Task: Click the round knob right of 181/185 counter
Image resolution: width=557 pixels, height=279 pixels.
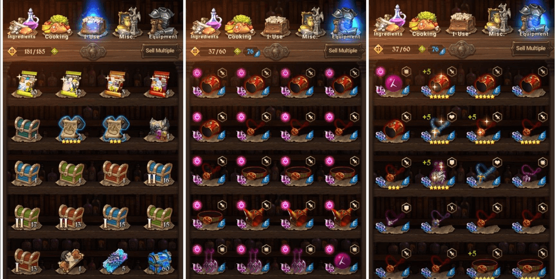Action: 93,51
